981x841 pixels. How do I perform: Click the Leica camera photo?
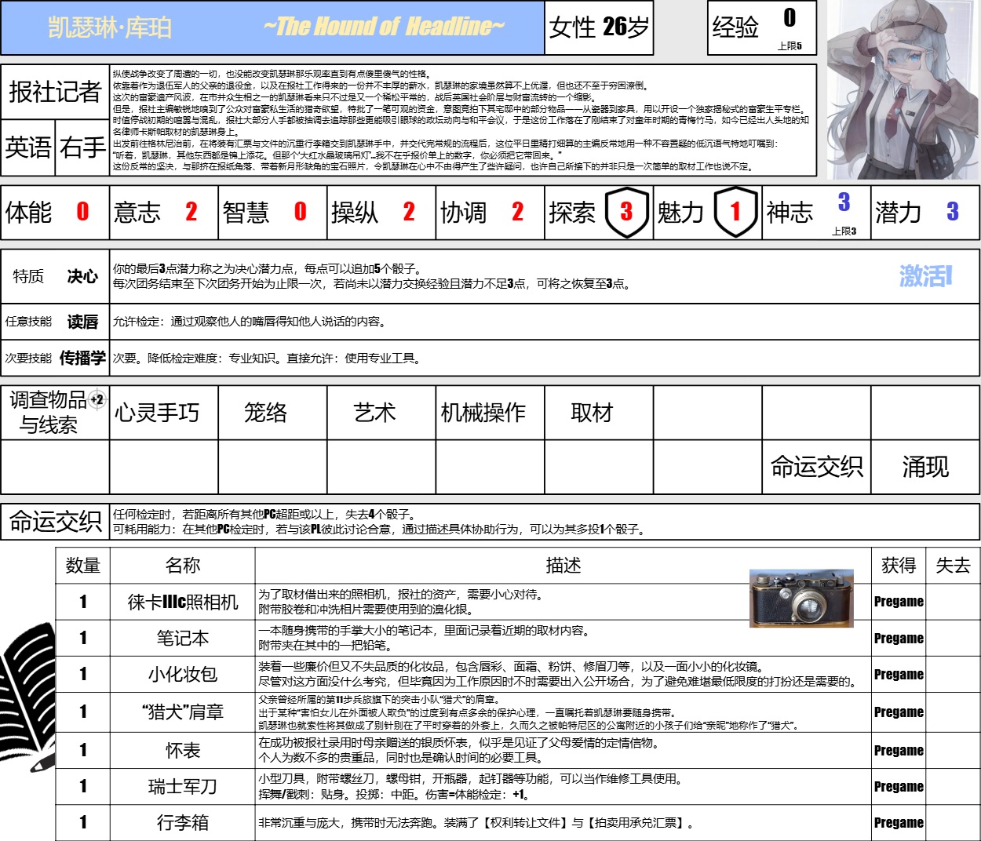[801, 599]
